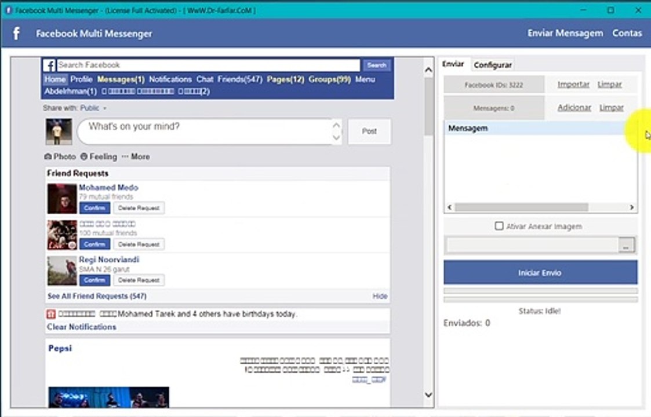This screenshot has width=651, height=417.
Task: Delete Regi Noorviandi's friend request
Action: pos(139,280)
